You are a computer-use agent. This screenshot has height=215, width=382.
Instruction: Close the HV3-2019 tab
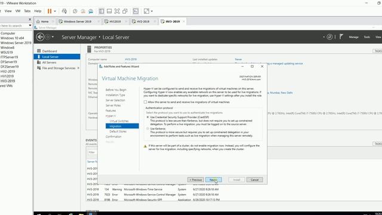pyautogui.click(x=184, y=21)
